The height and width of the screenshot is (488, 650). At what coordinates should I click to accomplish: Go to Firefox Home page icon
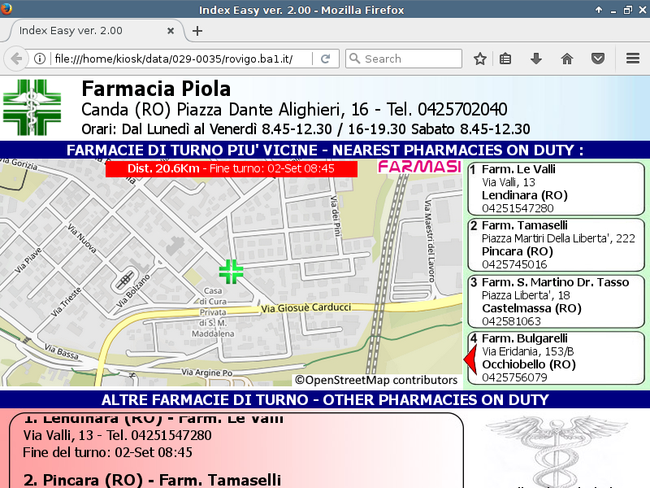(x=567, y=59)
